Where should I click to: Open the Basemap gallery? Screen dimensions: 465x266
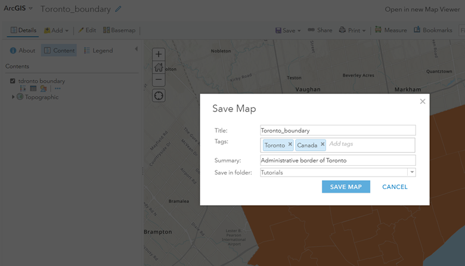119,30
